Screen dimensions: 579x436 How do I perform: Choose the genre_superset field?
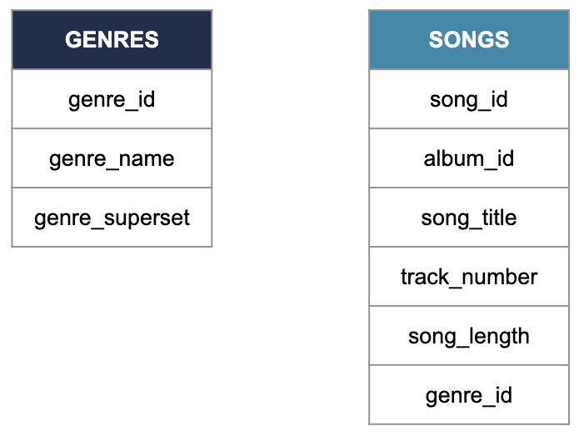pos(112,218)
